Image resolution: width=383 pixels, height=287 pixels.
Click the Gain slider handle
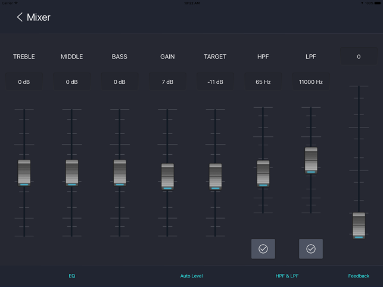pyautogui.click(x=167, y=177)
